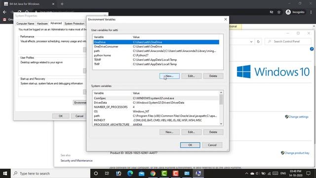Open Cortana circle icon in taskbar
The height and width of the screenshot is (178, 316).
tap(96, 174)
